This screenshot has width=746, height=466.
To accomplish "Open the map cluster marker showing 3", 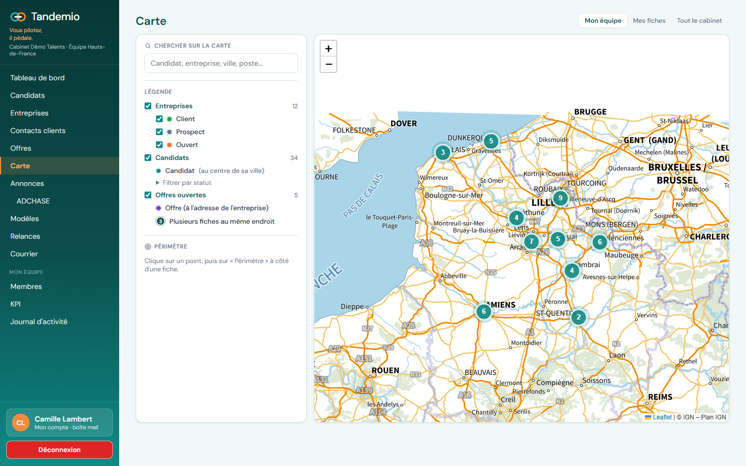I will click(x=442, y=152).
